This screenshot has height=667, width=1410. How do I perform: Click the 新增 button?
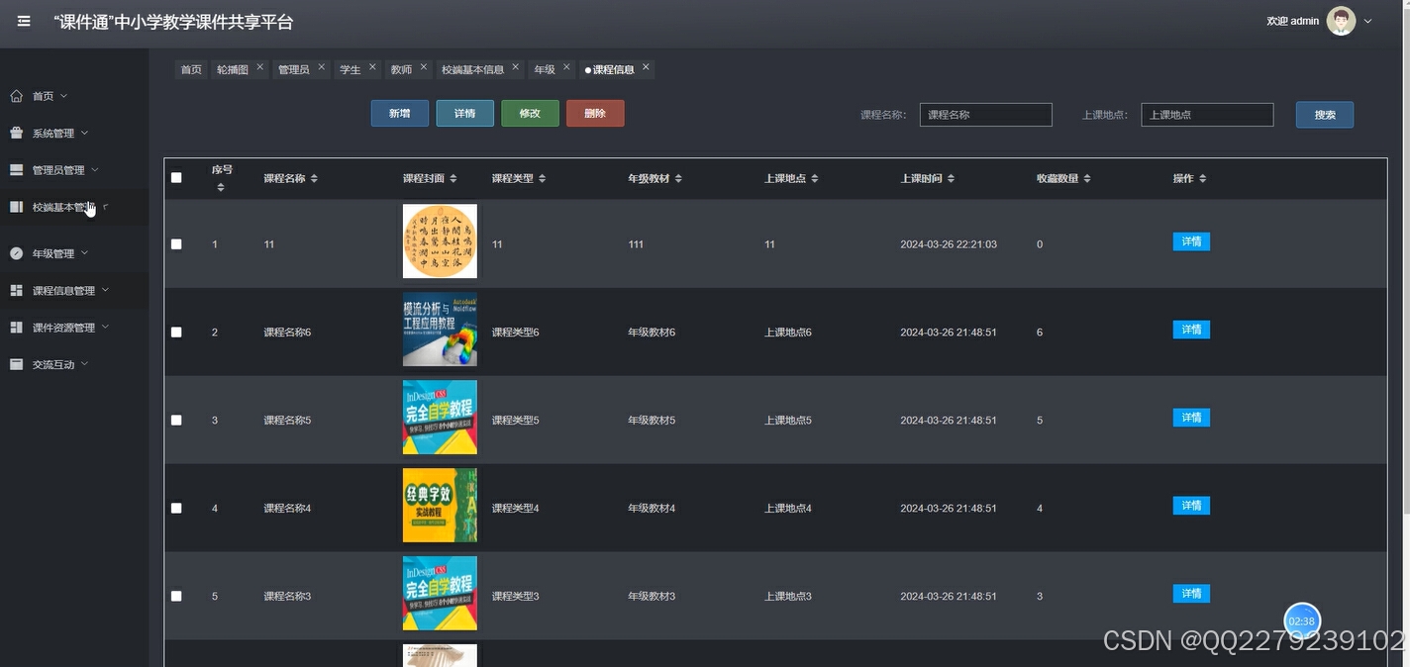click(x=399, y=113)
